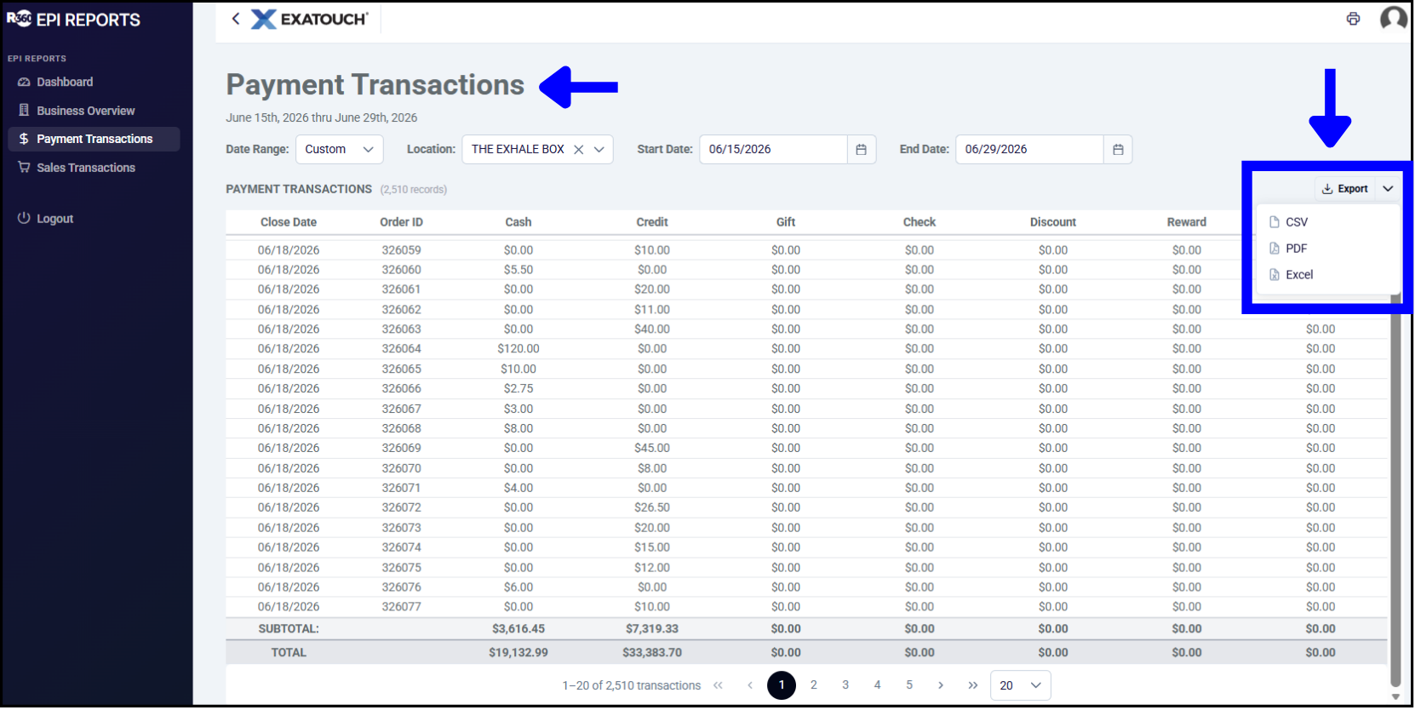The height and width of the screenshot is (710, 1415).
Task: Click Order ID 326059 cell
Action: pos(401,250)
